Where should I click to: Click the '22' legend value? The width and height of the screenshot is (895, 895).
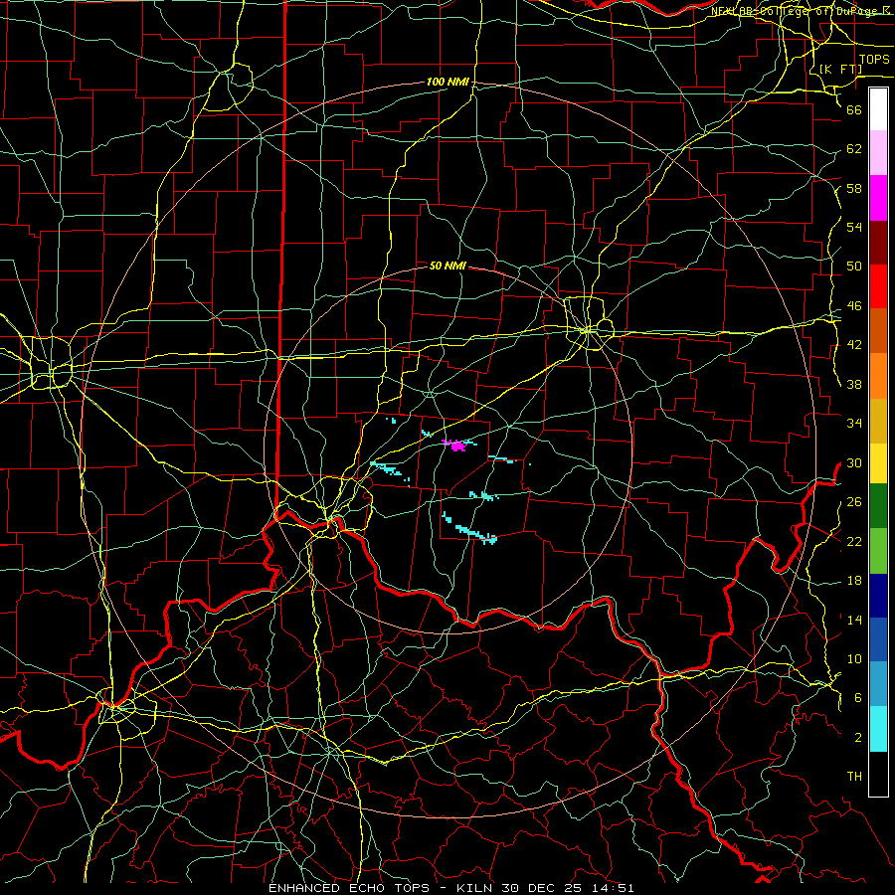(x=854, y=541)
